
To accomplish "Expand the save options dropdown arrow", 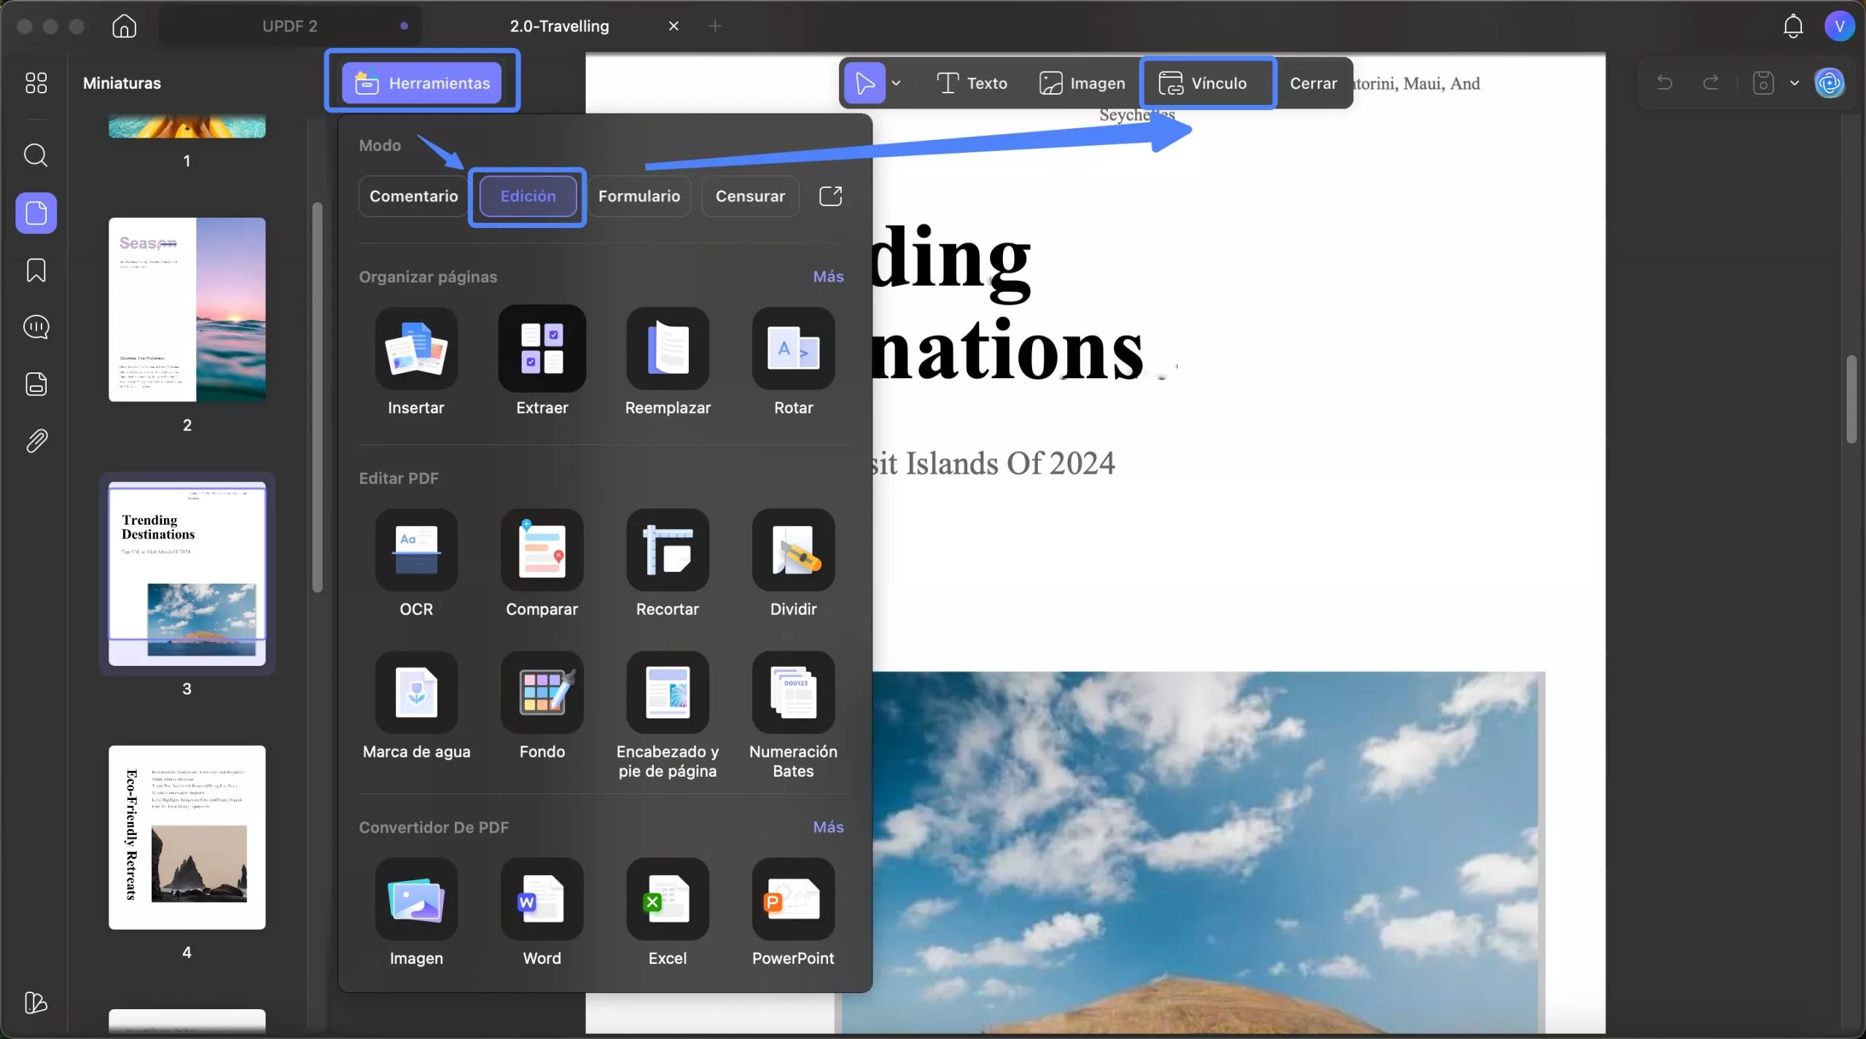I will (x=1795, y=83).
